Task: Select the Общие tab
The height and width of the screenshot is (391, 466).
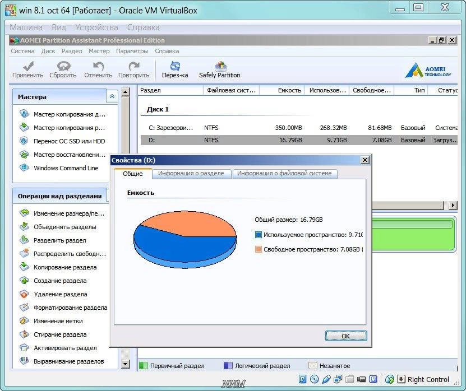Action: coord(133,174)
